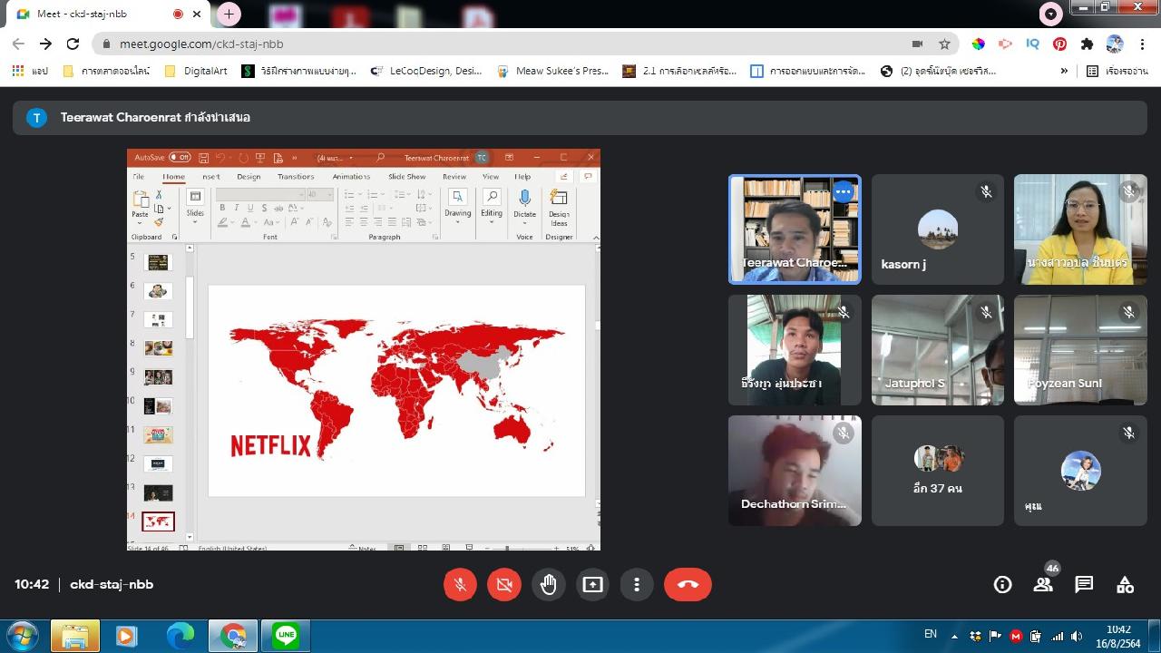Open Design Ideas in PowerPoint ribbon
1161x653 pixels.
(x=559, y=208)
